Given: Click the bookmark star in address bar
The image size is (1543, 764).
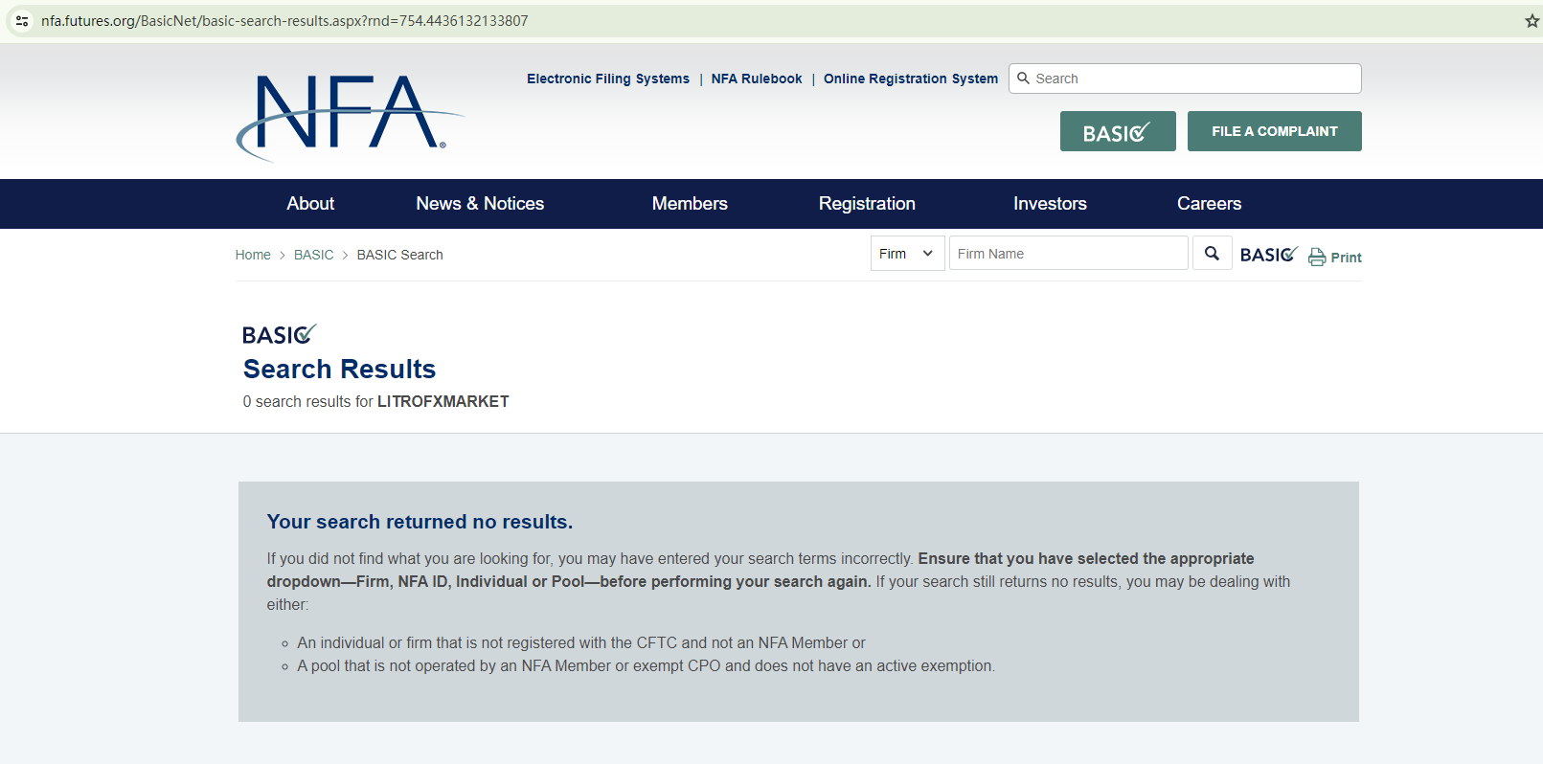Looking at the screenshot, I should pos(1532,21).
